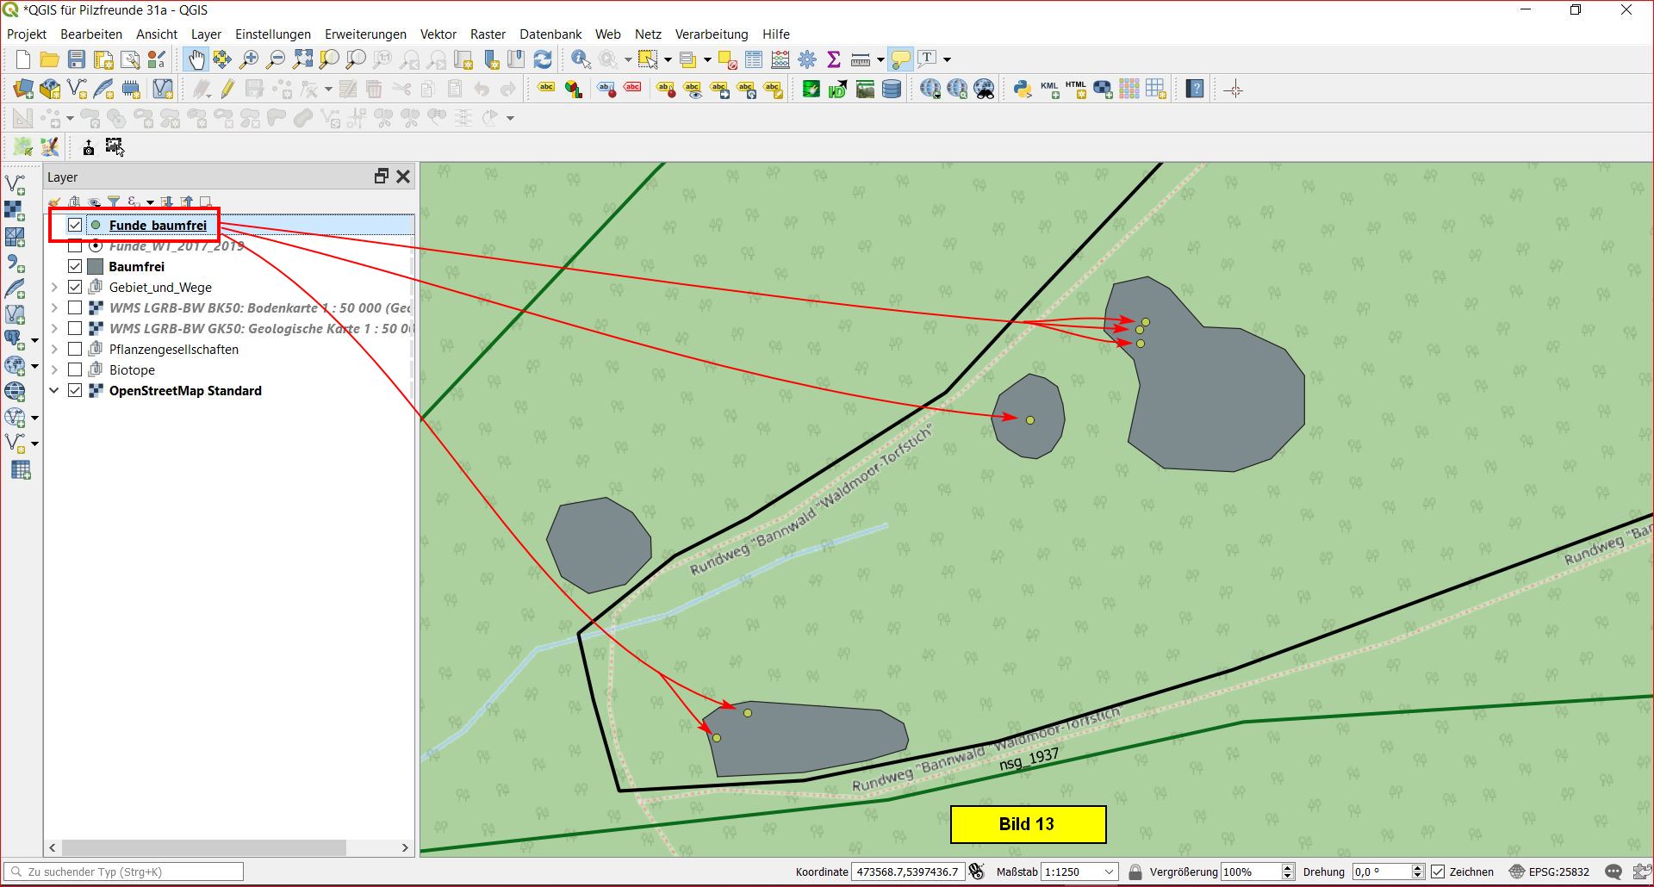Click the Zoom Full extent icon
The width and height of the screenshot is (1654, 887).
tap(302, 59)
